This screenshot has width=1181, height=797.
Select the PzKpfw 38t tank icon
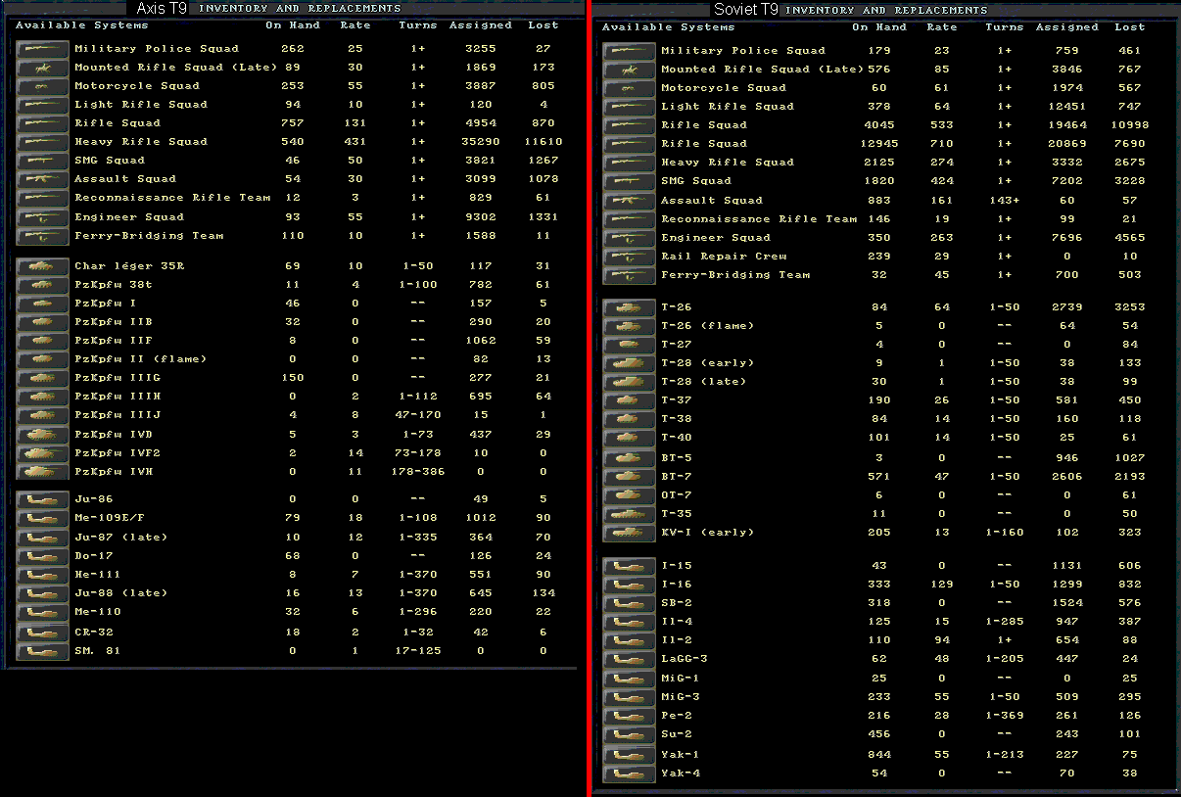[42, 285]
